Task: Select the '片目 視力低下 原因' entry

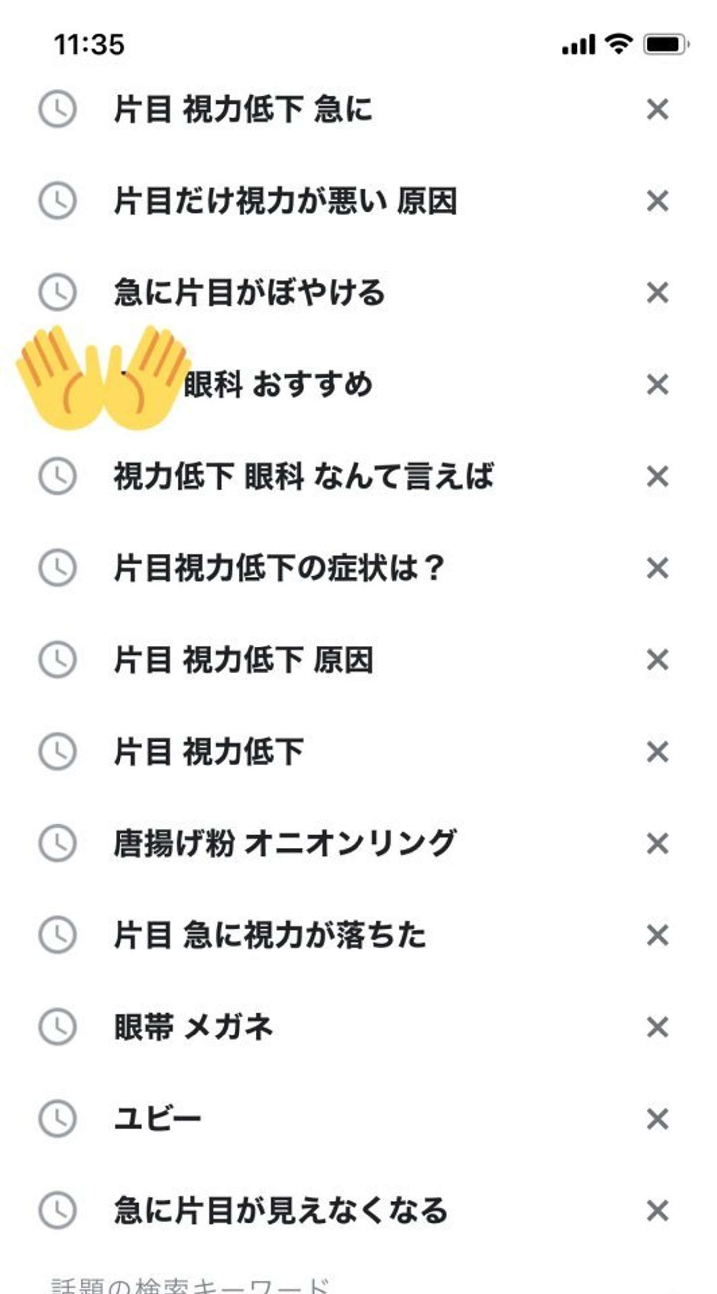Action: 243,660
